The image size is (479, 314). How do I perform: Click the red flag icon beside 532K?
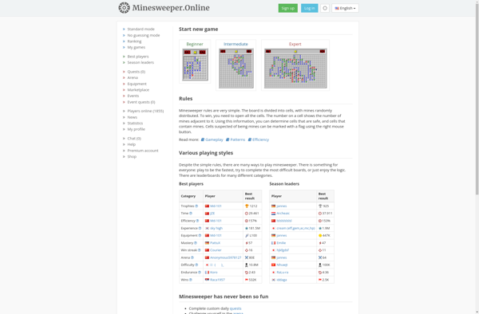point(247,280)
